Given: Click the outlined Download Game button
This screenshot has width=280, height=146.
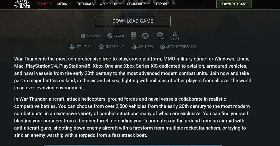Looking at the screenshot, I should pos(133,21).
